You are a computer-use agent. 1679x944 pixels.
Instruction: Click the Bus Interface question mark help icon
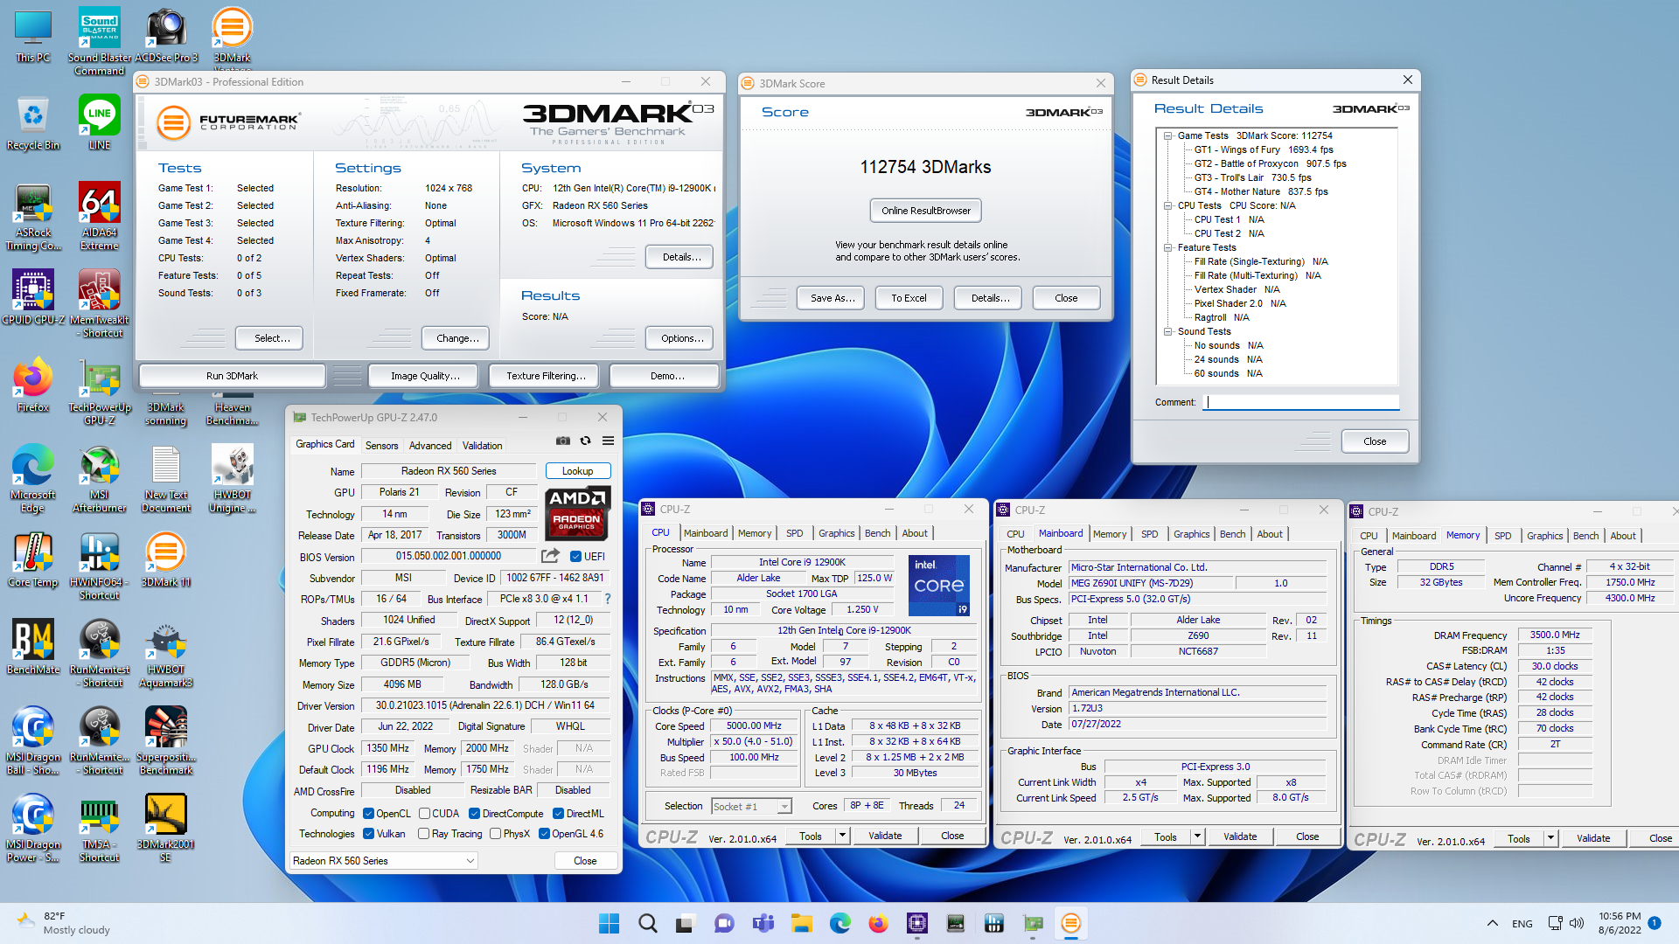coord(608,599)
